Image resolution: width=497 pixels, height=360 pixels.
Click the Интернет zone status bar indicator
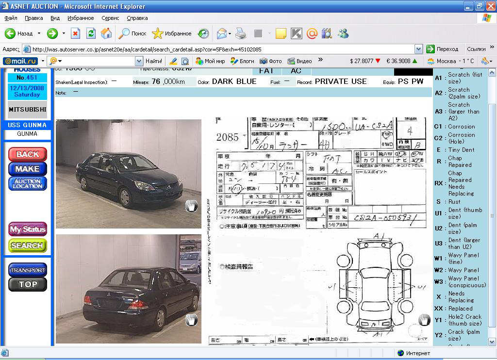tap(414, 353)
